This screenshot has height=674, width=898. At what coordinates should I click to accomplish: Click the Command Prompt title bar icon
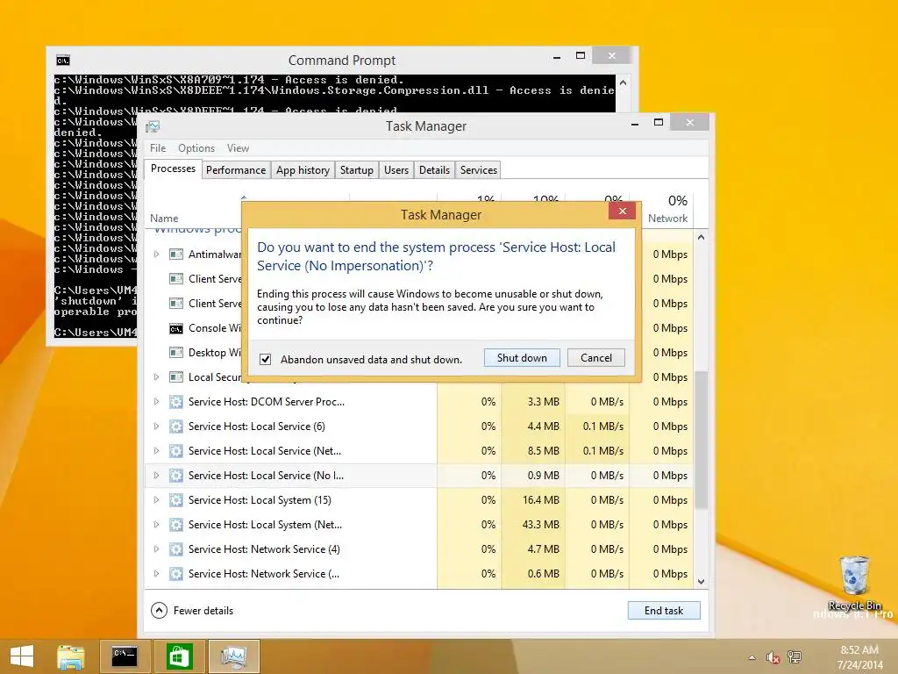pyautogui.click(x=63, y=61)
